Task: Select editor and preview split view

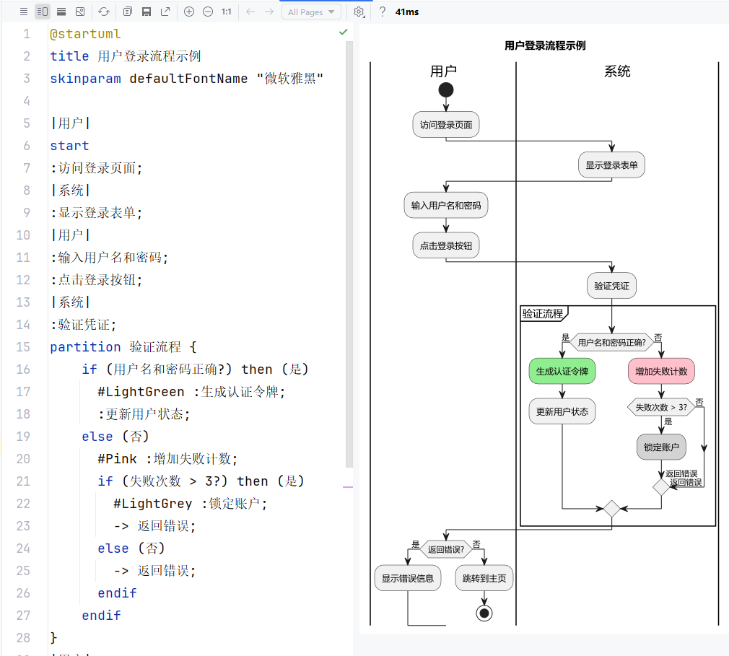Action: coord(43,12)
